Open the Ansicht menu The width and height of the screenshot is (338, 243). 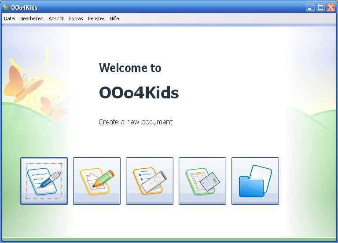tap(56, 19)
